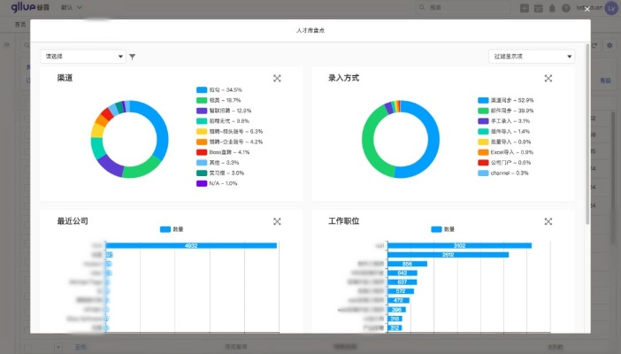The width and height of the screenshot is (621, 354).
Task: Click the gllue logo in background header
Action: [30, 7]
